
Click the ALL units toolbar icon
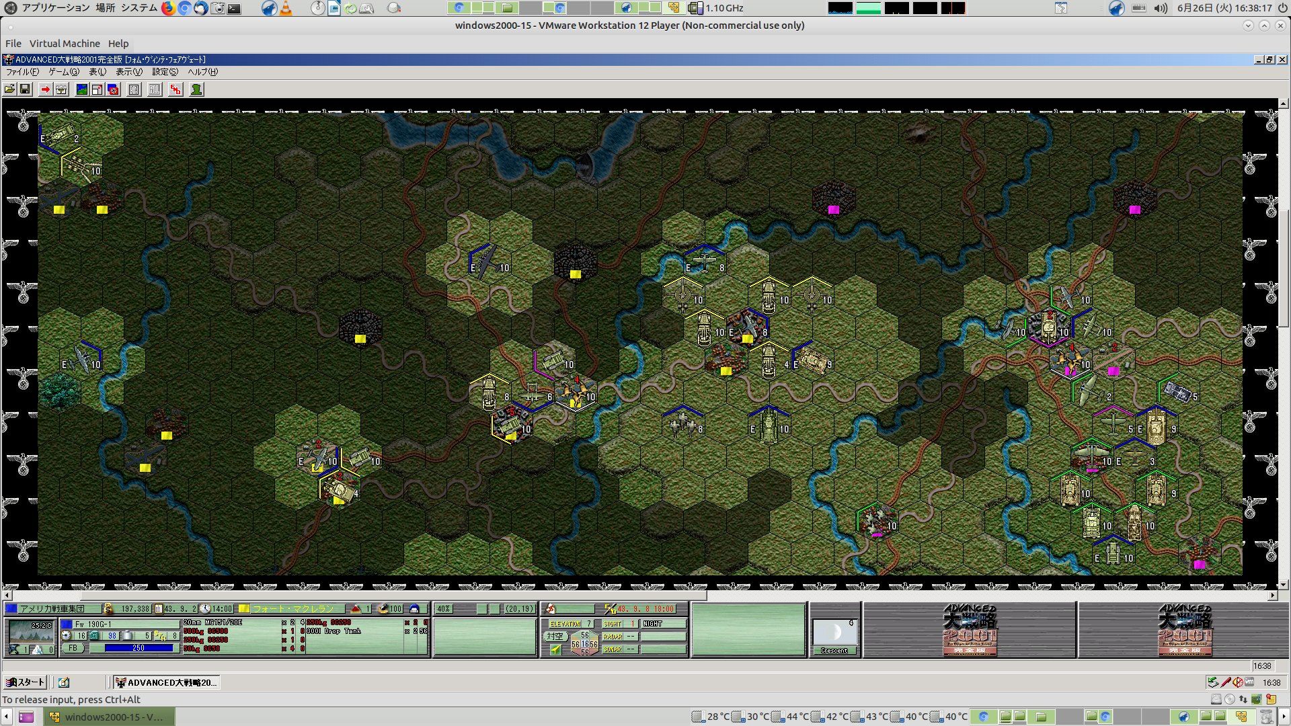point(155,89)
